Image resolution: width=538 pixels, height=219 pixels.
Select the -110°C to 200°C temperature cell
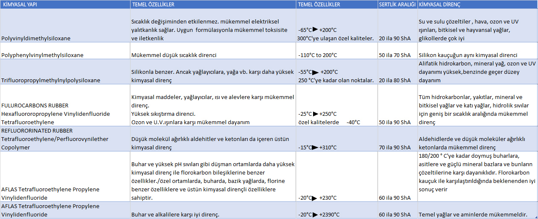pos(337,51)
